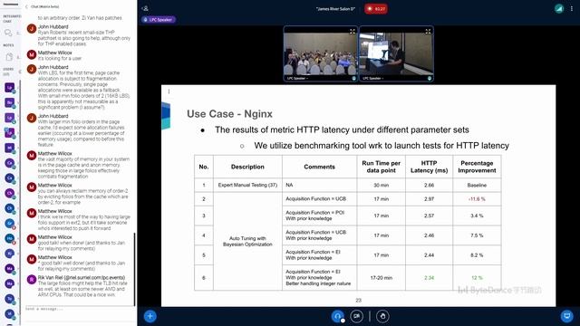Toggle the share webcam button
Screen dimensions: 580x326
tap(356, 316)
